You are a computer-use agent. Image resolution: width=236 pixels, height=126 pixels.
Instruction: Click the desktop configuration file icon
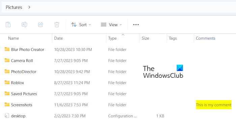(x=7, y=116)
